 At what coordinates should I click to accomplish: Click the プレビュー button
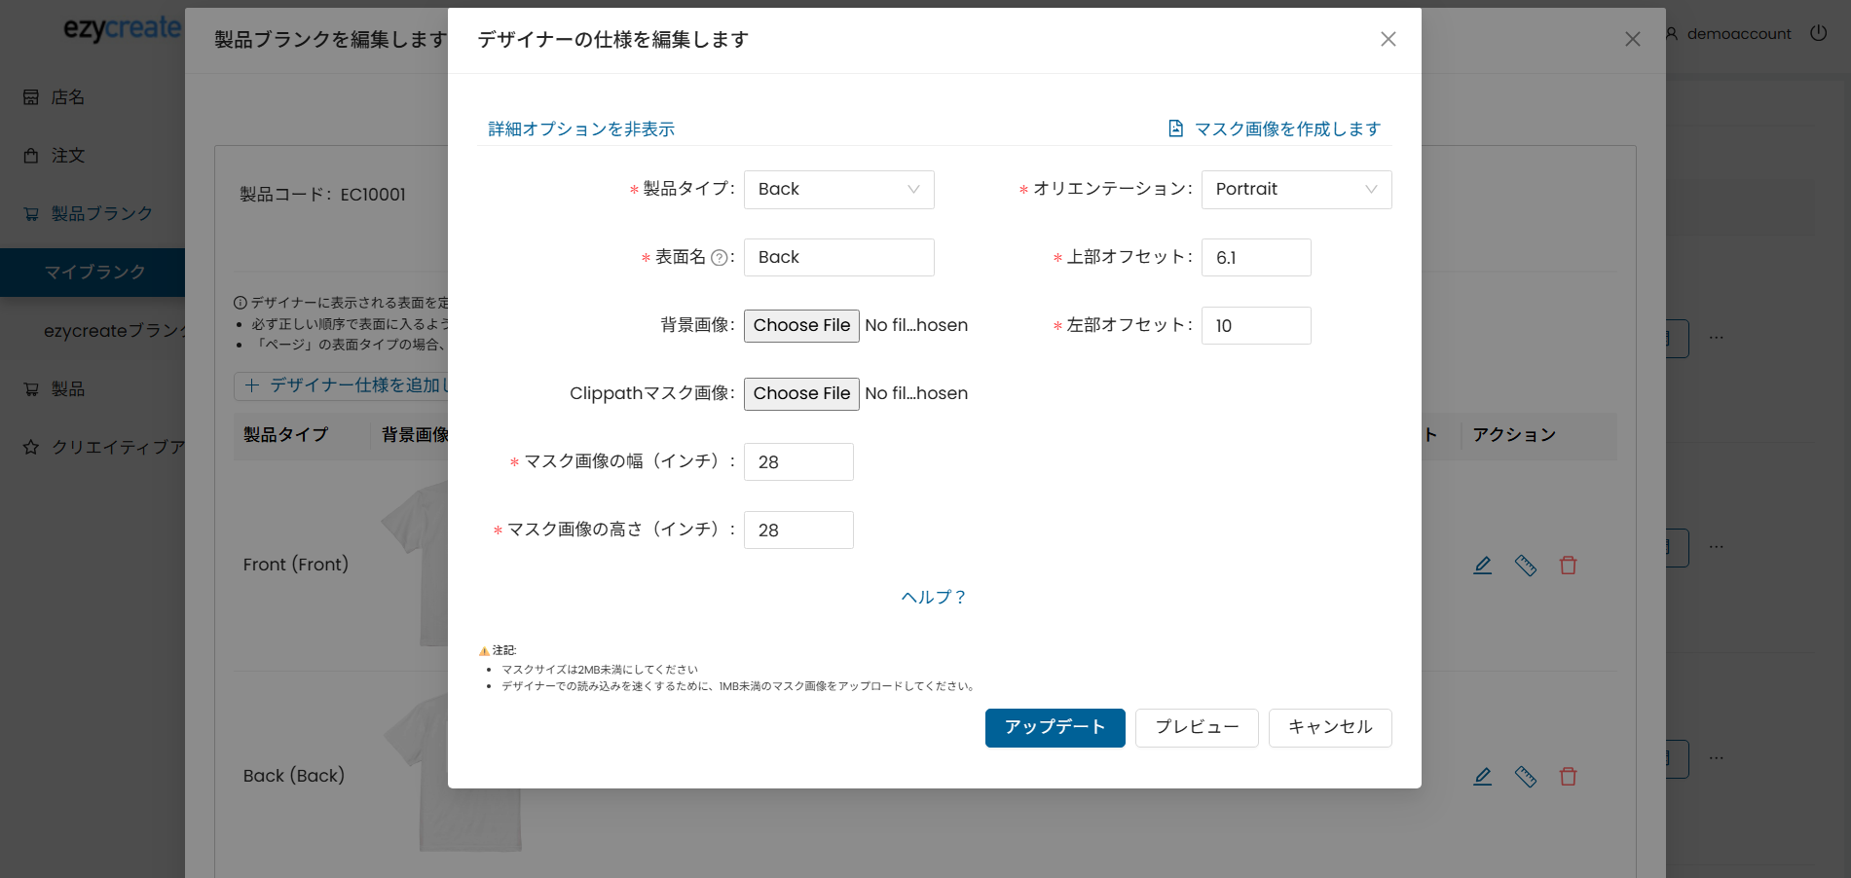click(x=1197, y=727)
